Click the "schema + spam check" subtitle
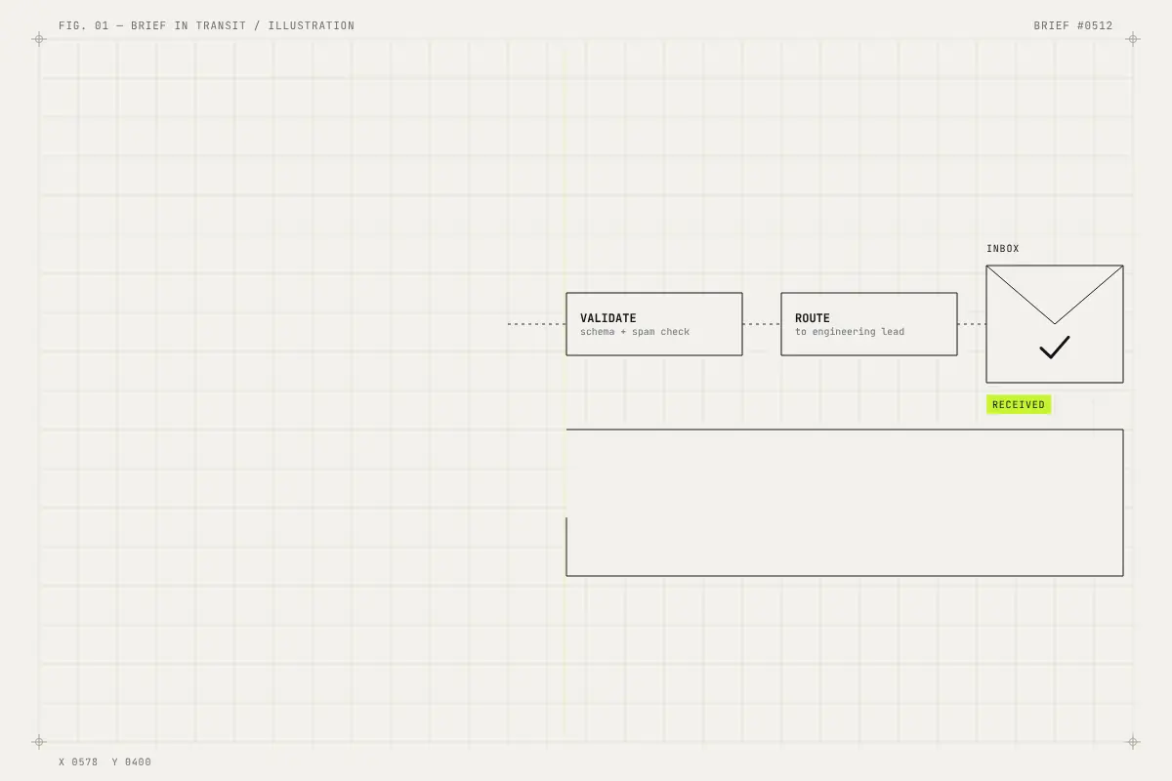This screenshot has width=1172, height=781. pos(635,332)
